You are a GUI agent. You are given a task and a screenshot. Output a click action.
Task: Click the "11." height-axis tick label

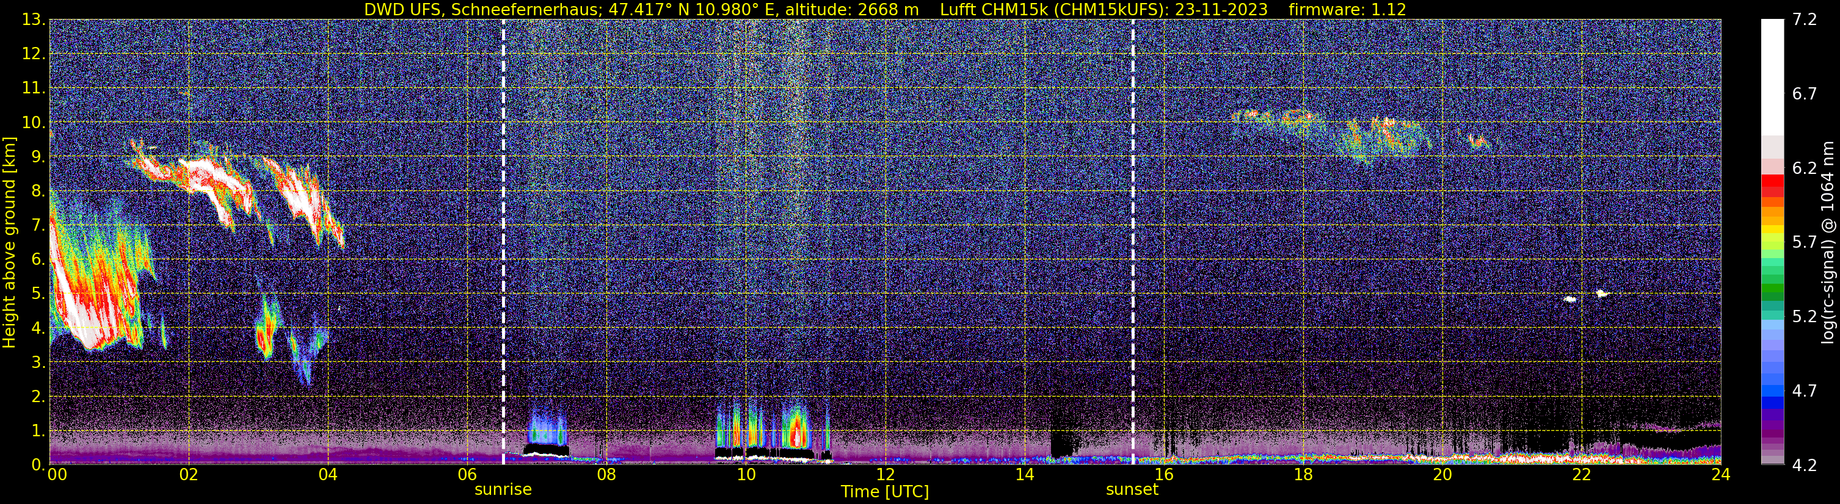click(34, 88)
